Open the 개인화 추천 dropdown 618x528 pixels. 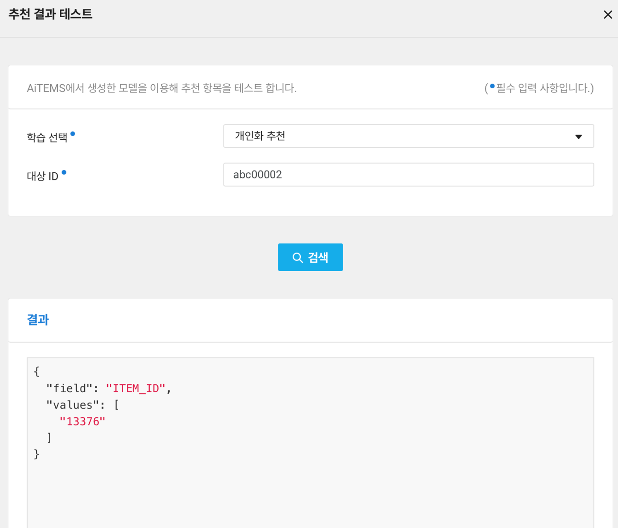[408, 136]
